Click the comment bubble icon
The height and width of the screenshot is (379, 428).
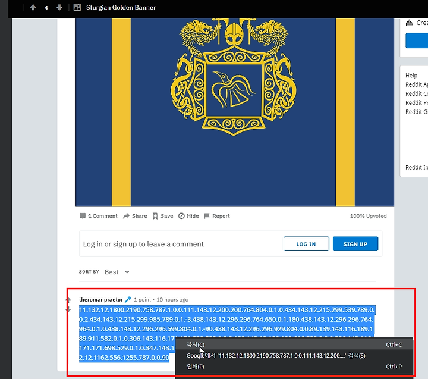83,216
